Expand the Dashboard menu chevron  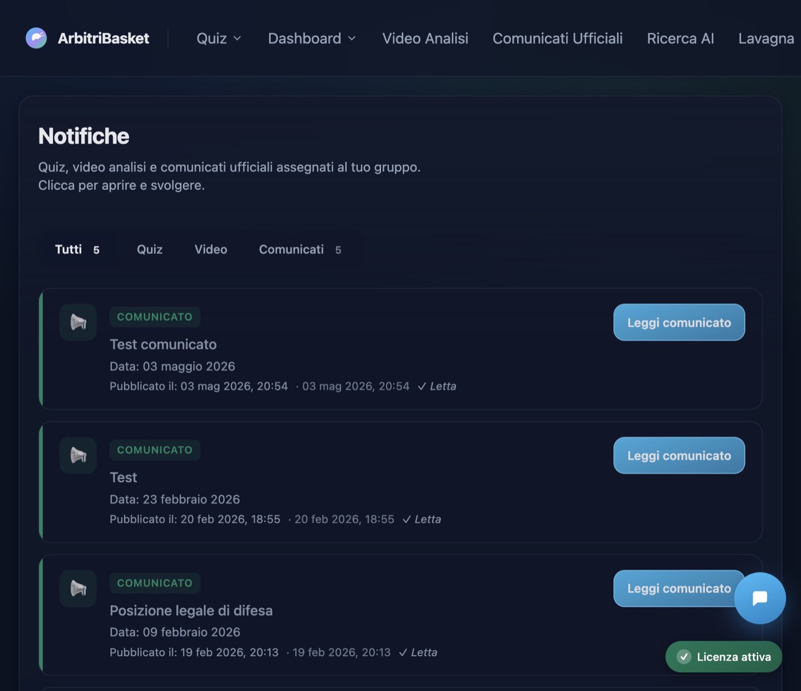tap(352, 38)
